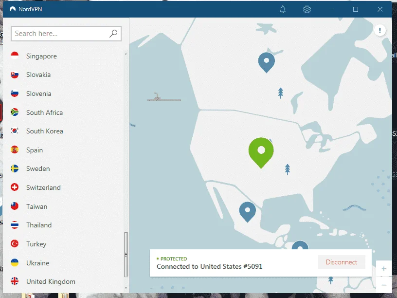Click the Singapore flag icon
The width and height of the screenshot is (397, 298).
(15, 56)
